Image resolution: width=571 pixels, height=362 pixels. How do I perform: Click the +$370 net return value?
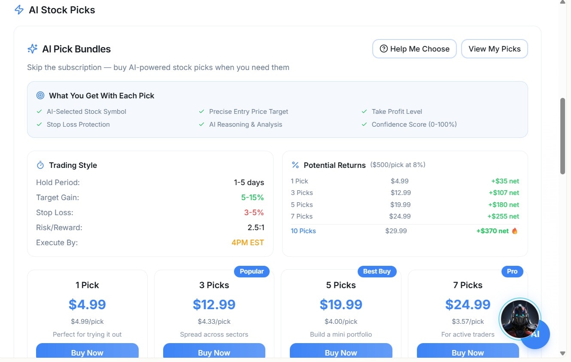point(492,231)
